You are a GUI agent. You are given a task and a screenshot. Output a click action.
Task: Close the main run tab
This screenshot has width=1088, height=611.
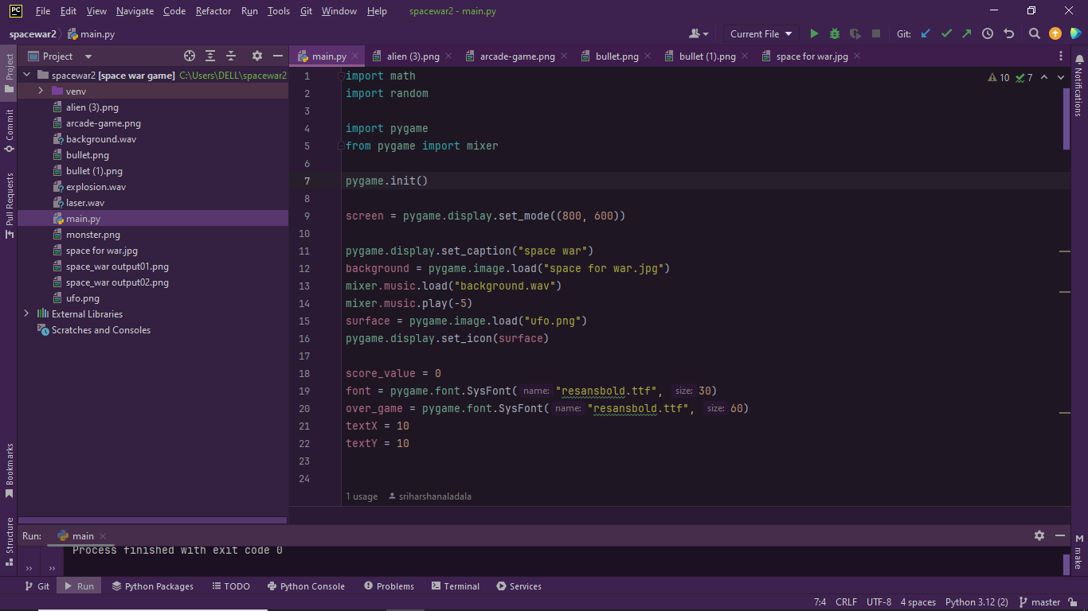click(103, 536)
